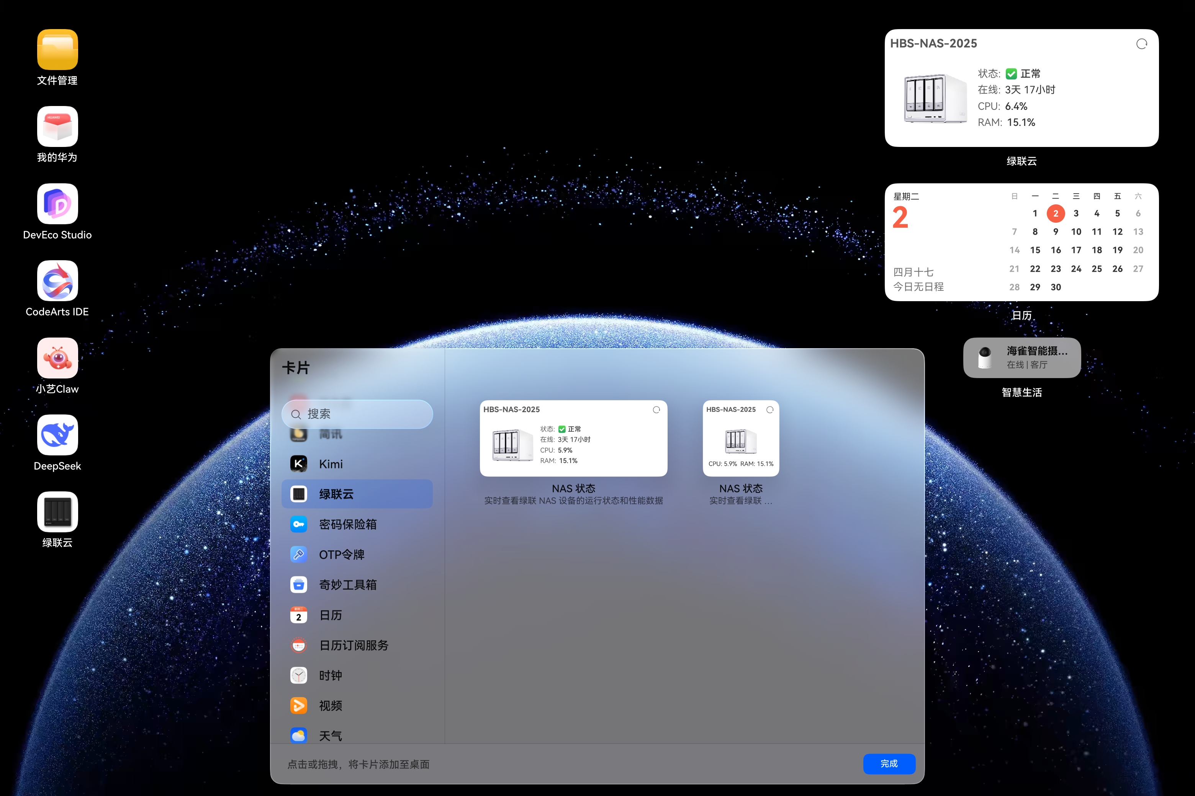Select 绿联云 in the card sidebar
This screenshot has height=796, width=1195.
[x=357, y=494]
